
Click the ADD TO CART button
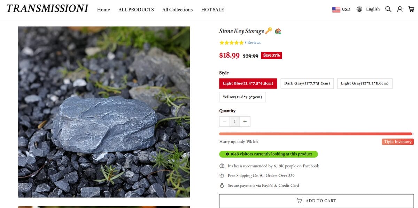tap(316, 201)
